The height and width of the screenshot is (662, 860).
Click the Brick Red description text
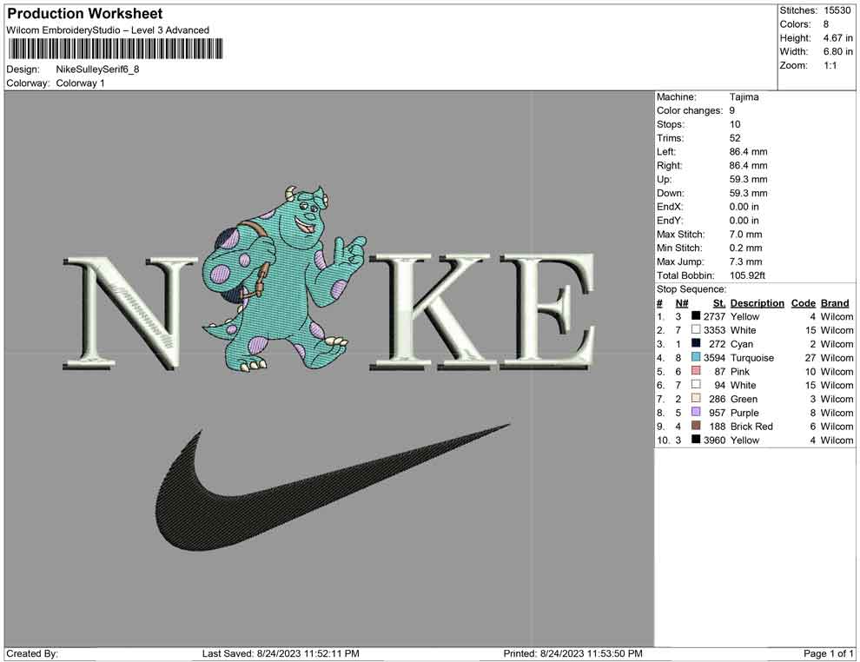(x=751, y=427)
